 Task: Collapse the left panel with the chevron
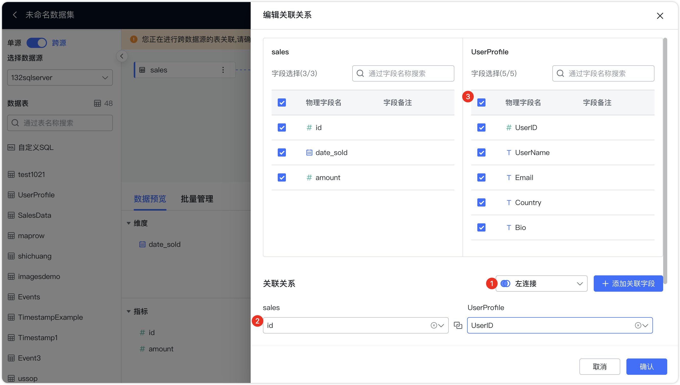pos(122,56)
